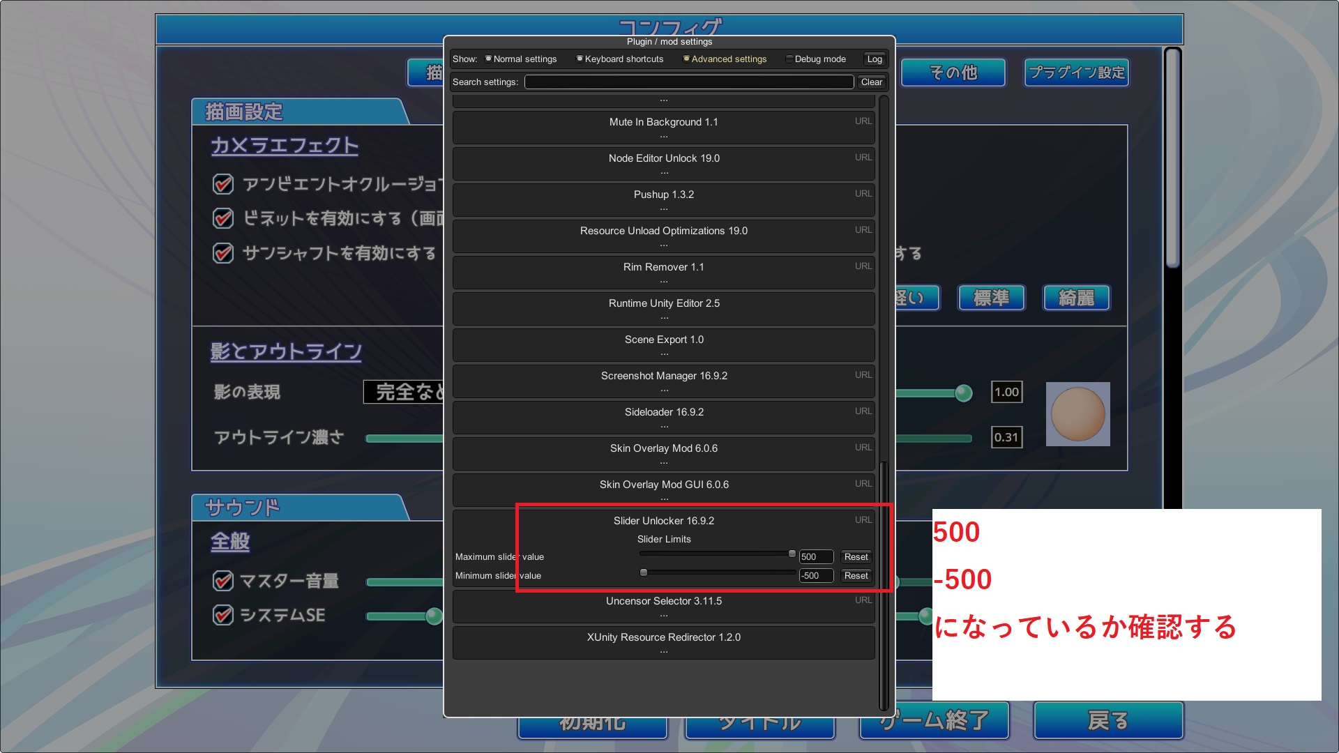Open the URL link for Skin Overlay Mod 6.0.6
Screen dimensions: 1339x753
(863, 448)
